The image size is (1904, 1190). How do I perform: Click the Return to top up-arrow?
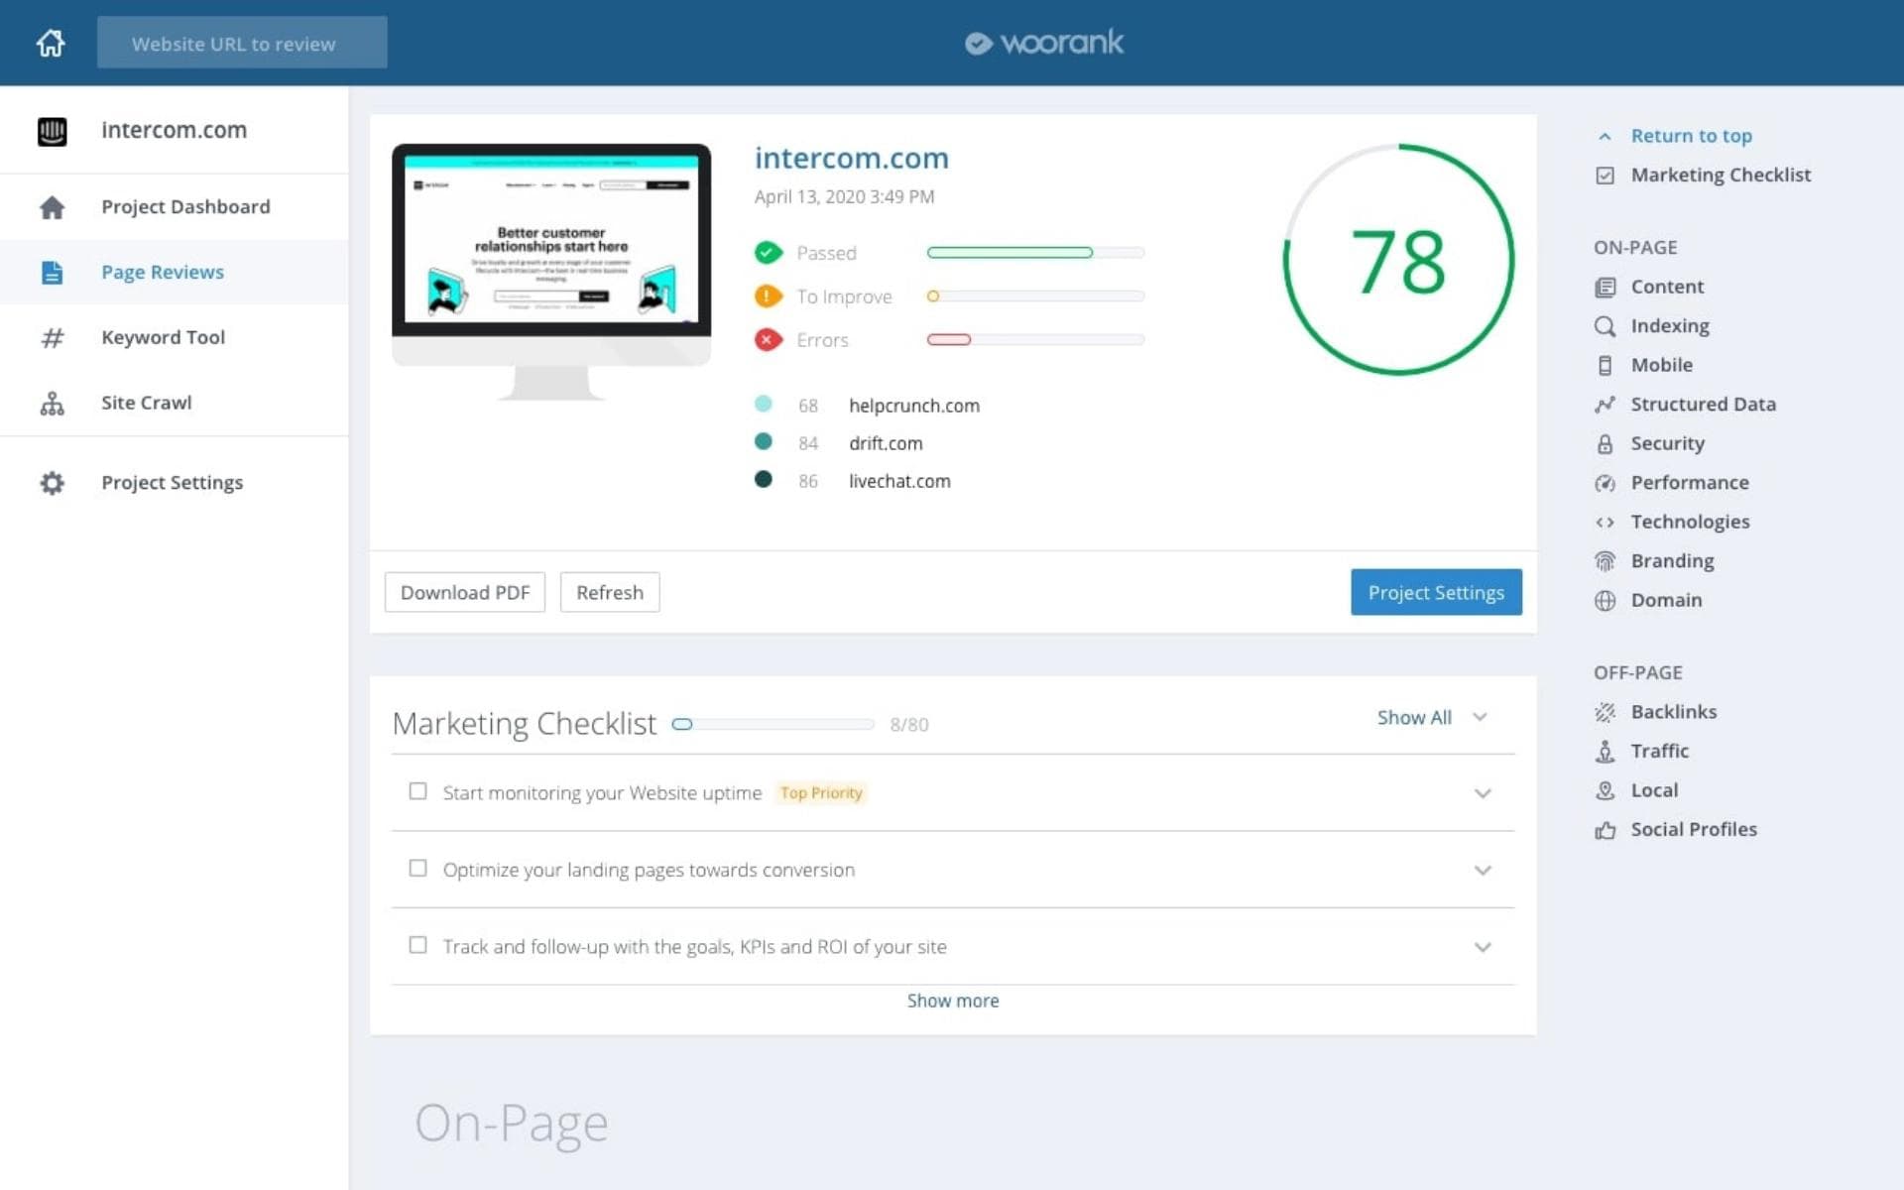pos(1605,137)
